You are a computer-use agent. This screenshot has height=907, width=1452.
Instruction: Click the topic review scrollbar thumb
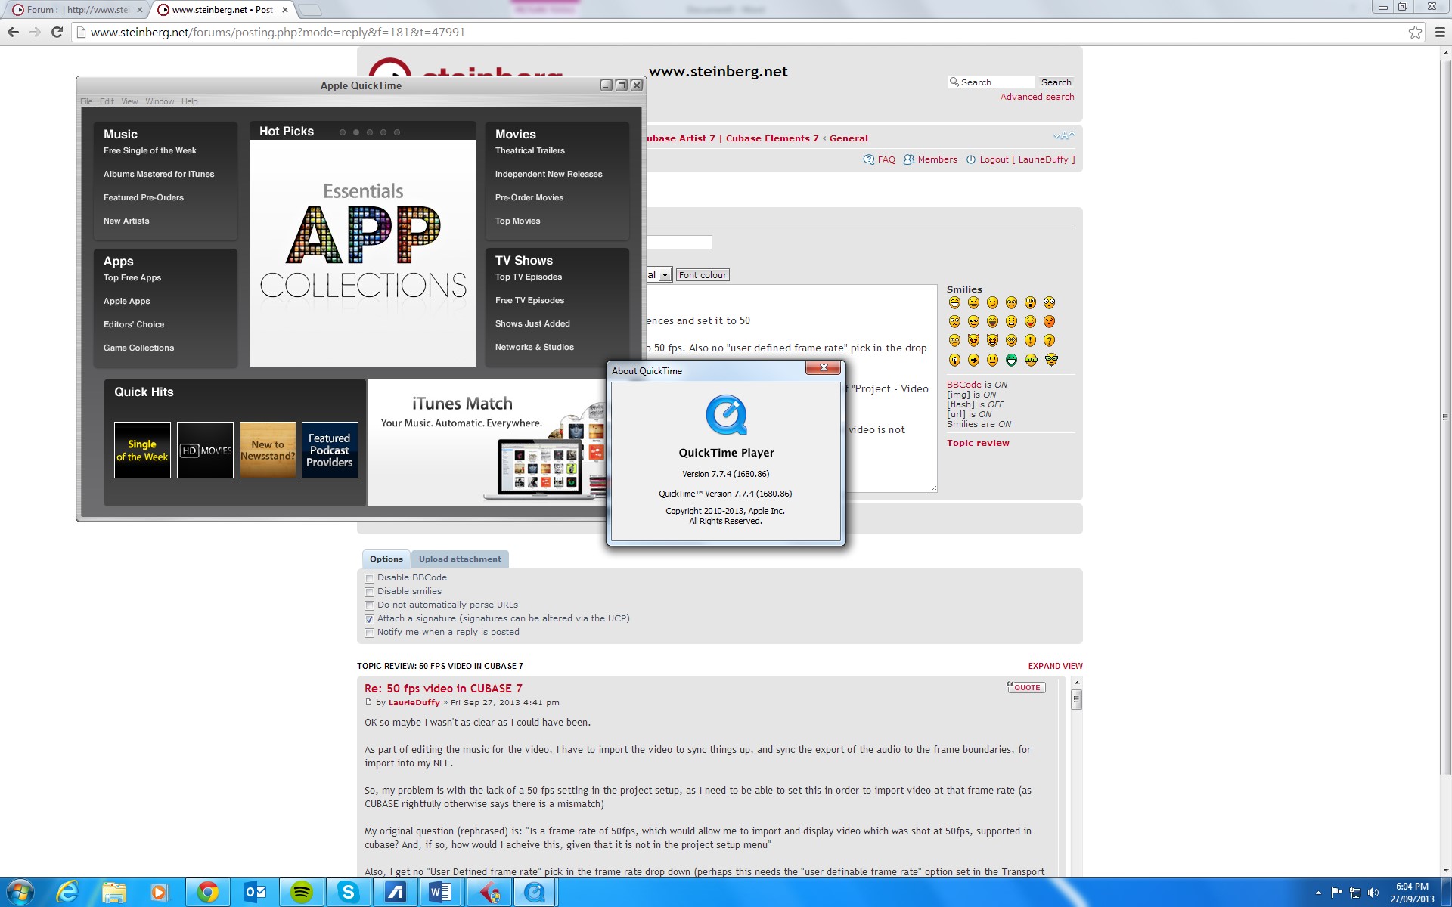(1076, 700)
